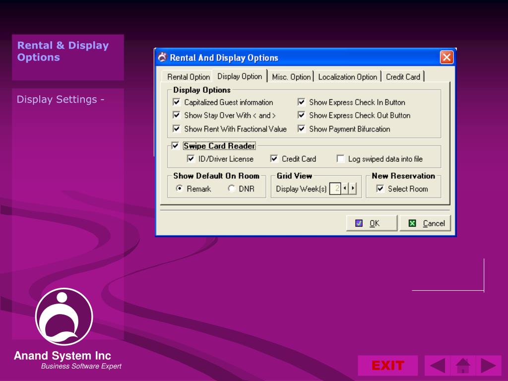
Task: Uncheck Capitalized Guest information
Action: click(x=177, y=102)
